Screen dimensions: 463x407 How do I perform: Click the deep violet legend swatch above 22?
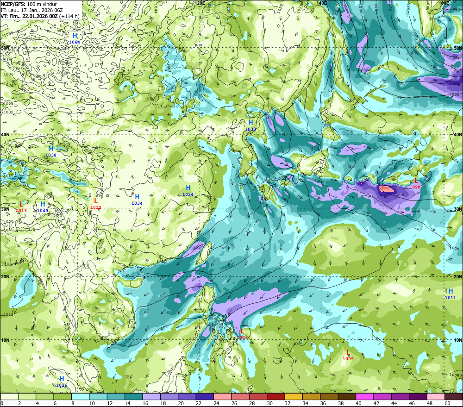point(205,396)
